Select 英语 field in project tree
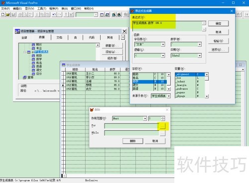The width and height of the screenshot is (249, 183). pos(39,67)
